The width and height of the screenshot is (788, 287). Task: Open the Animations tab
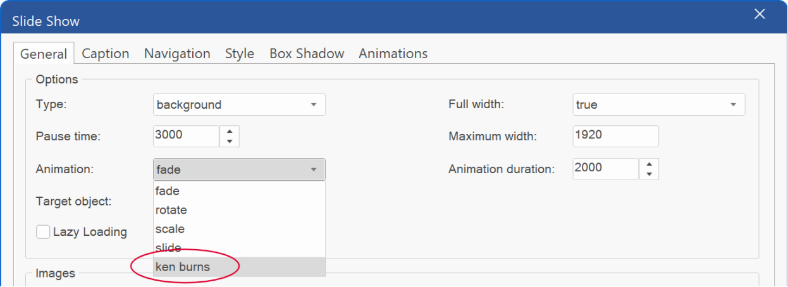pos(393,54)
